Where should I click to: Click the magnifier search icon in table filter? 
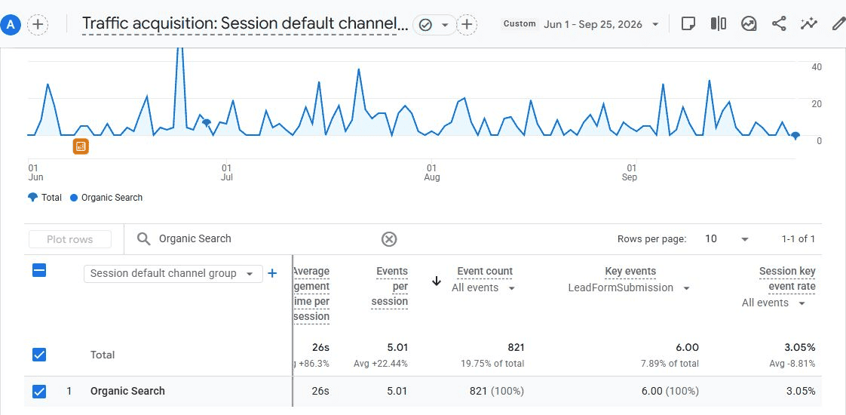pyautogui.click(x=143, y=239)
